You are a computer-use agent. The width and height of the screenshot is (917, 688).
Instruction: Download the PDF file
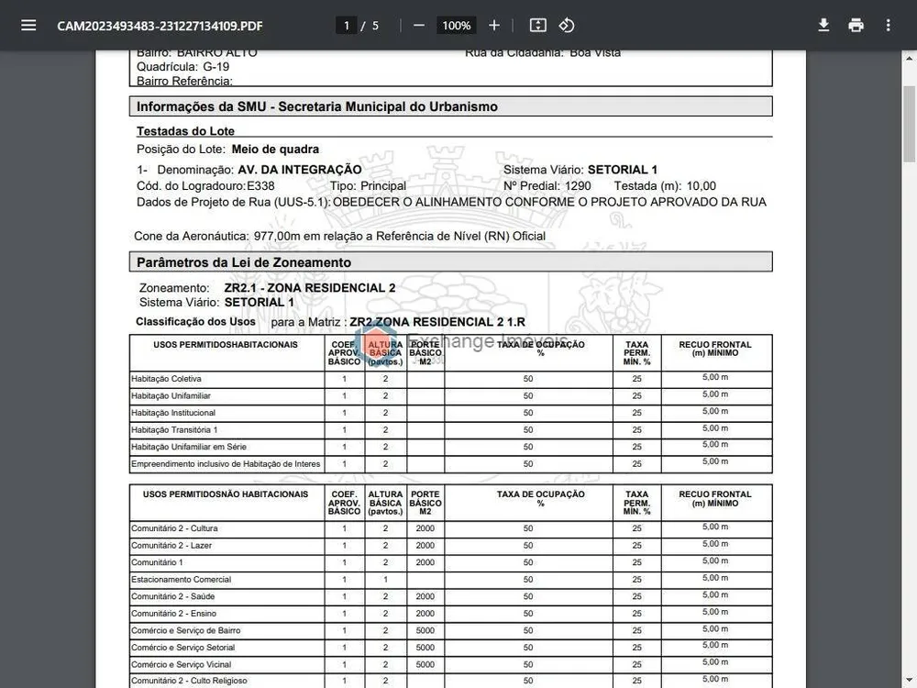(823, 25)
